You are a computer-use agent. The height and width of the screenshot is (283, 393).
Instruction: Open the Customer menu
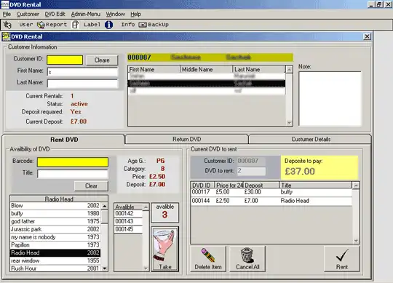point(28,15)
